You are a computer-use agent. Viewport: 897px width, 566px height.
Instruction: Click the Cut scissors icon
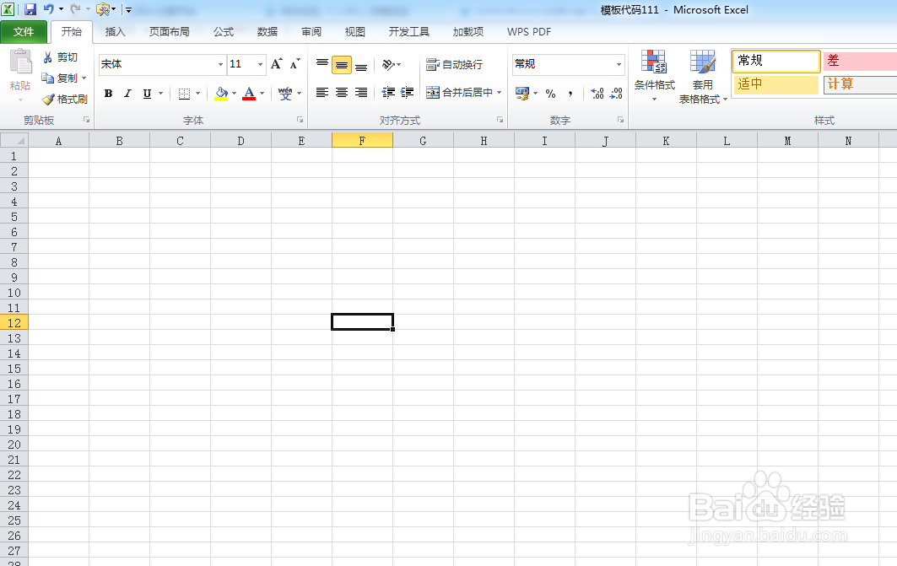pyautogui.click(x=47, y=57)
